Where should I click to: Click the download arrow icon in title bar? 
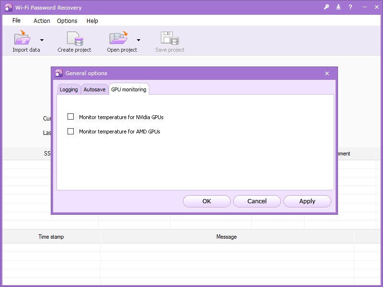(x=338, y=7)
